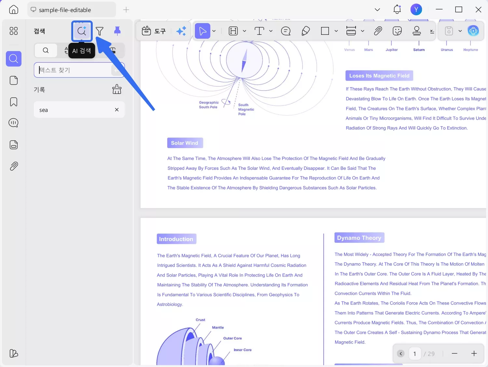Open the comments panel in sidebar
The image size is (488, 367).
14,123
